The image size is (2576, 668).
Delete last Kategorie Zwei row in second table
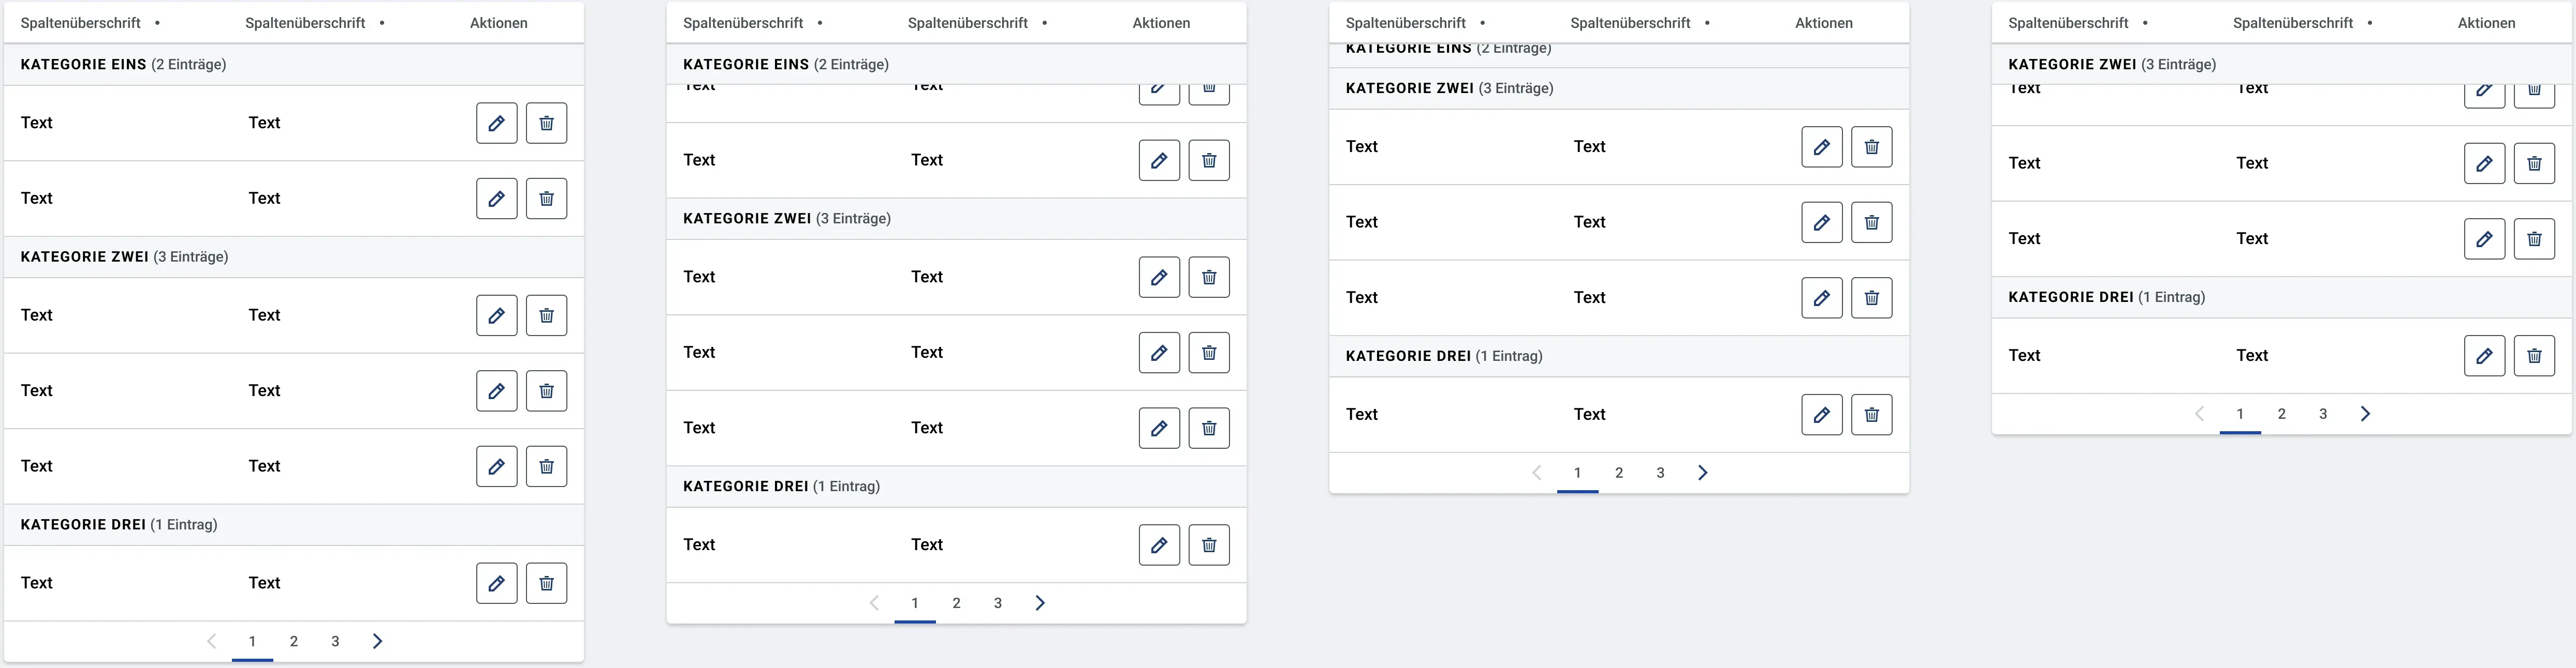(x=1209, y=429)
